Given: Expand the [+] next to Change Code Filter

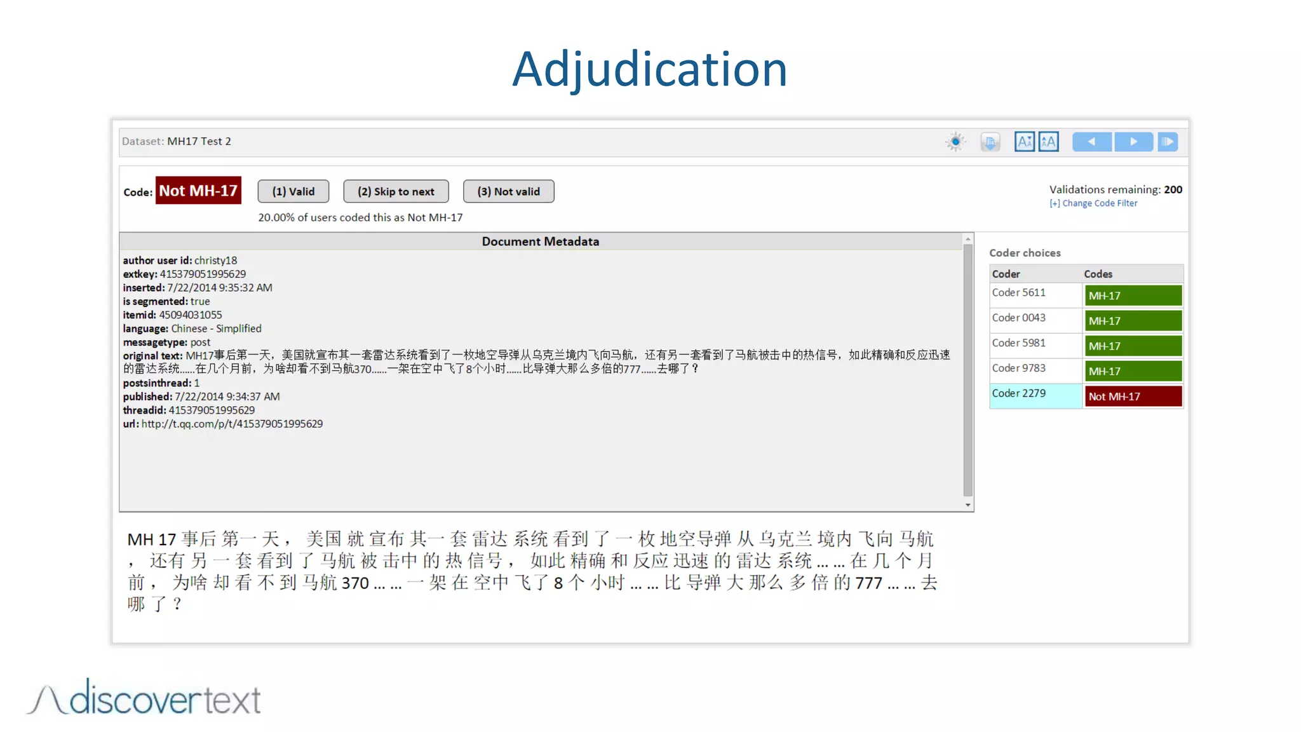Looking at the screenshot, I should point(1055,203).
